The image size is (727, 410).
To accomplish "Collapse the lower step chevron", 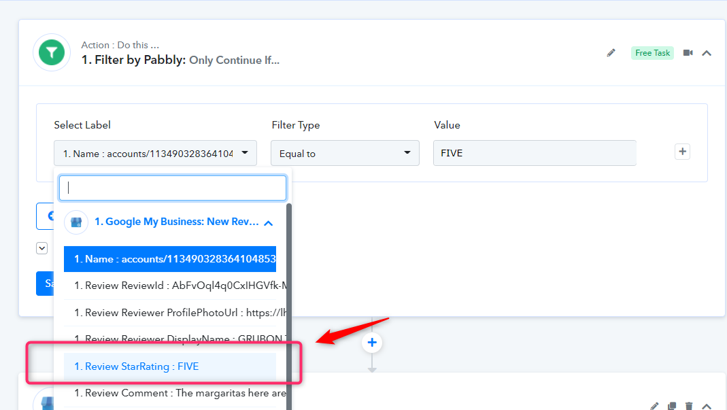I will 707,407.
